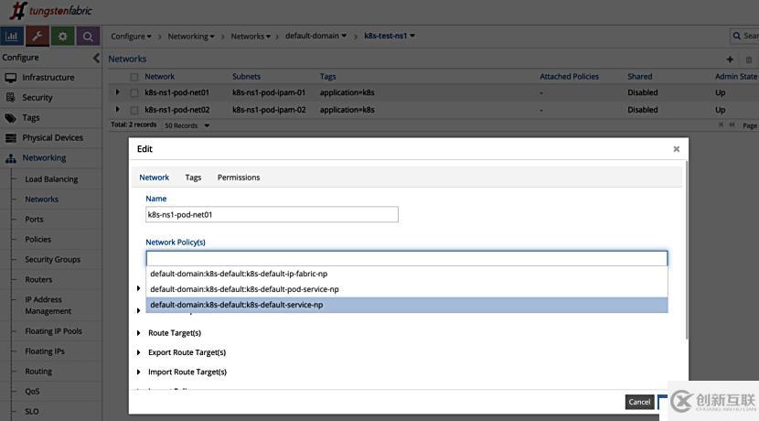Check the k8s-ns1-pod-net02 row checkbox
759x421 pixels.
(x=134, y=110)
